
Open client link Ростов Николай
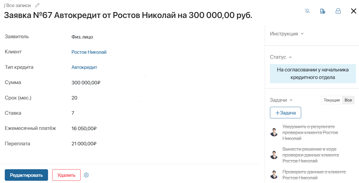(x=89, y=52)
